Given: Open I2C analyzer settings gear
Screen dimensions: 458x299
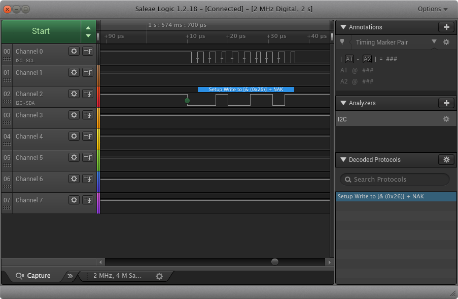Looking at the screenshot, I should pyautogui.click(x=446, y=119).
